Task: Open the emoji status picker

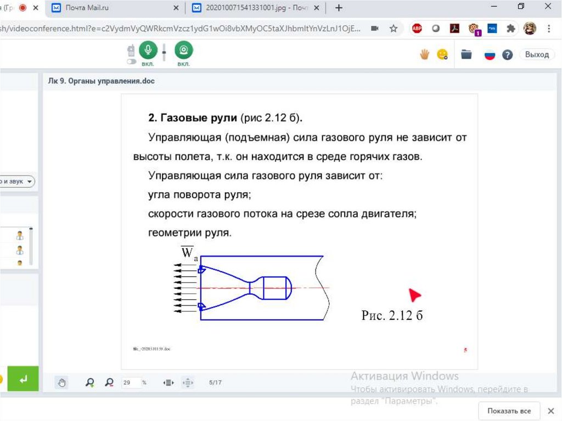Action: 442,54
